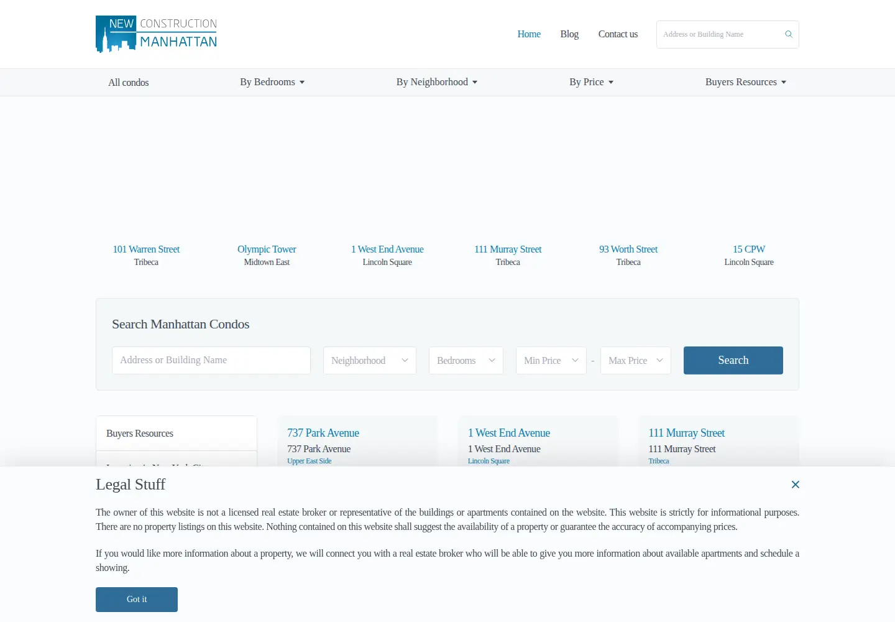Screen dimensions: 895x622
Task: Open the Home nav link
Action: tap(529, 34)
